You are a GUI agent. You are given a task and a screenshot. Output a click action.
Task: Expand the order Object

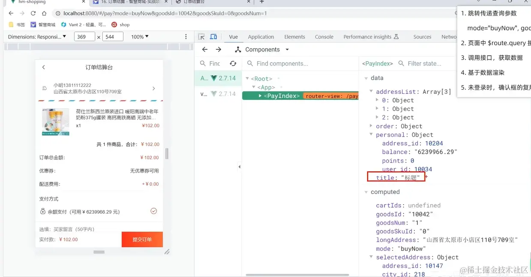click(x=372, y=126)
